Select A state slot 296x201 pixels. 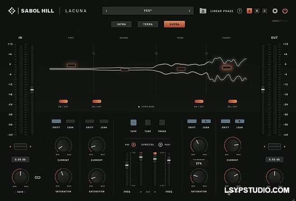coord(249,11)
